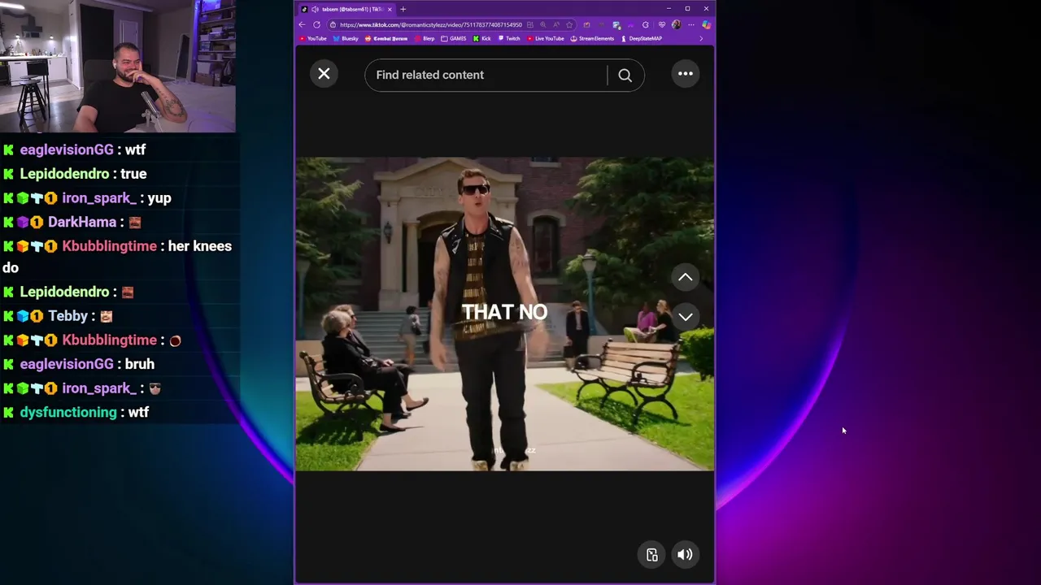The height and width of the screenshot is (585, 1041).
Task: Click the refresh-circle extension icon
Action: pos(646,24)
